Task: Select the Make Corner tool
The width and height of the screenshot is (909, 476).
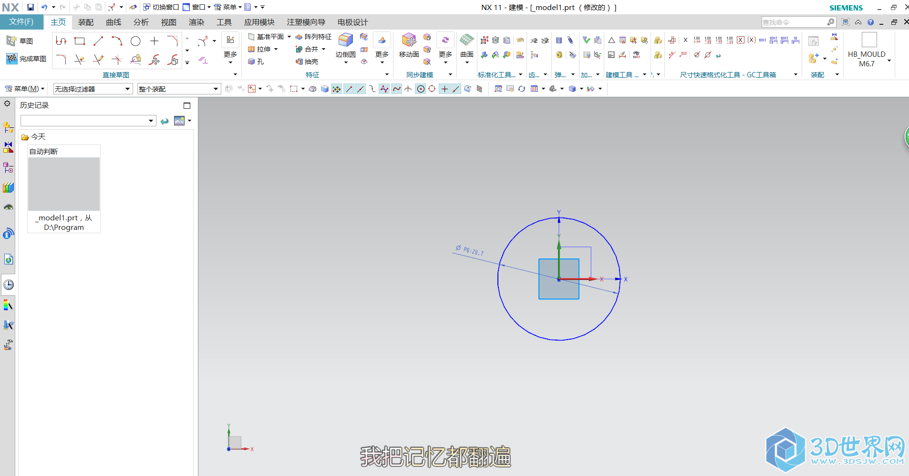Action: tap(117, 60)
